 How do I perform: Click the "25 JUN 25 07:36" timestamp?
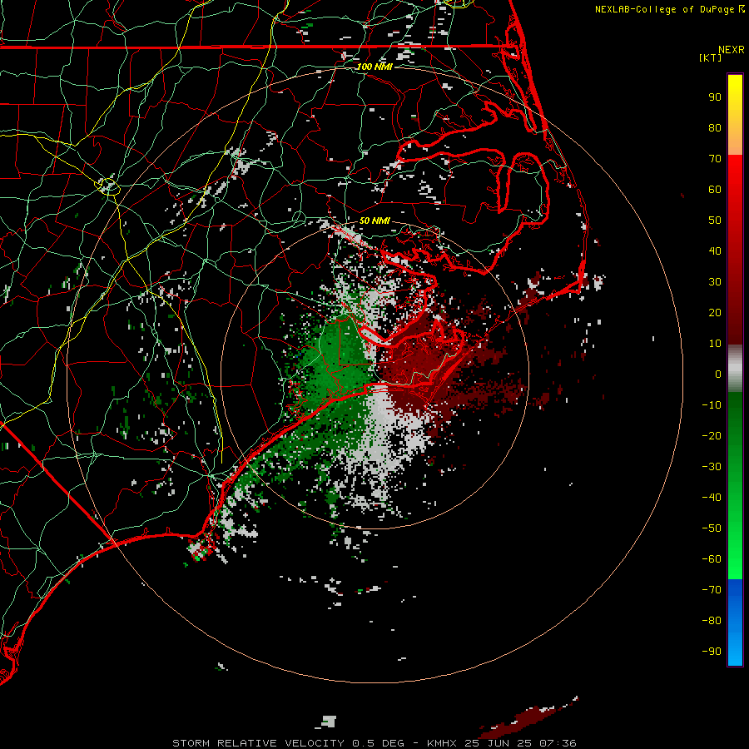521,743
